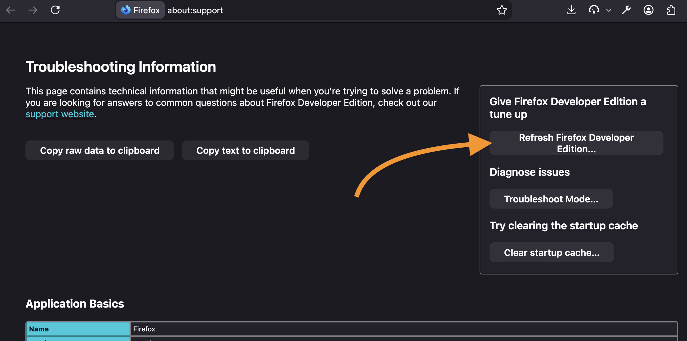Open the headphones toolbar icon

point(594,10)
